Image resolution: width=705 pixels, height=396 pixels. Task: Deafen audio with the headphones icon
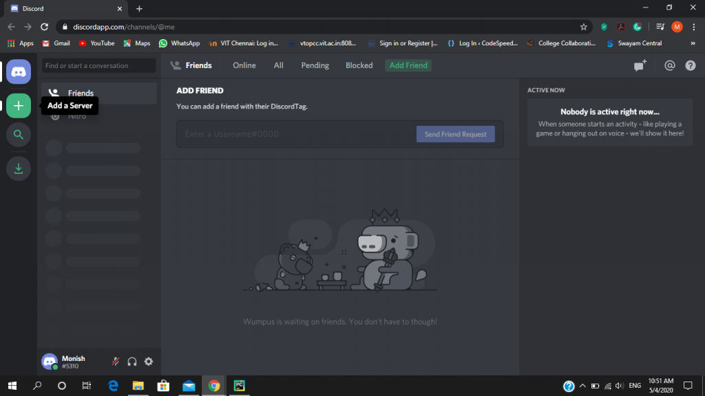(x=131, y=361)
